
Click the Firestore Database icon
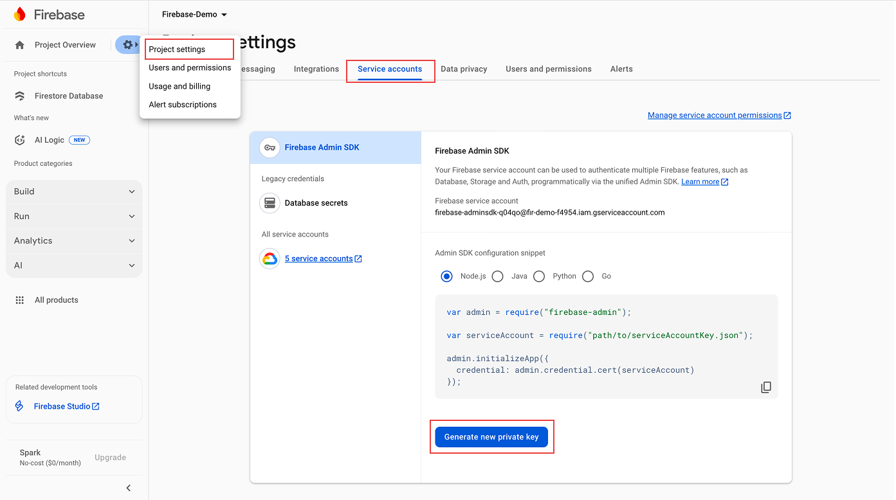click(21, 96)
